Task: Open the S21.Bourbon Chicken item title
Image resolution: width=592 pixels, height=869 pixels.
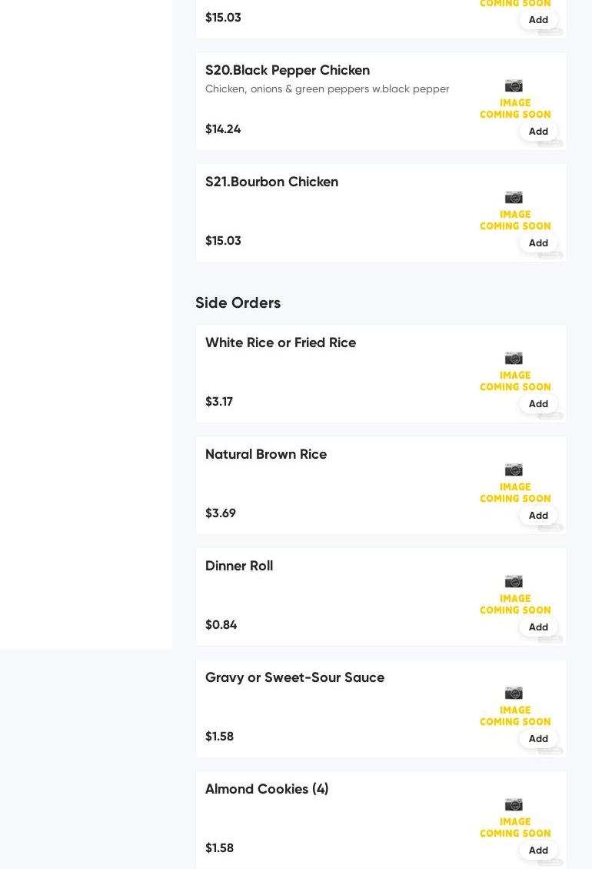Action: 271,182
